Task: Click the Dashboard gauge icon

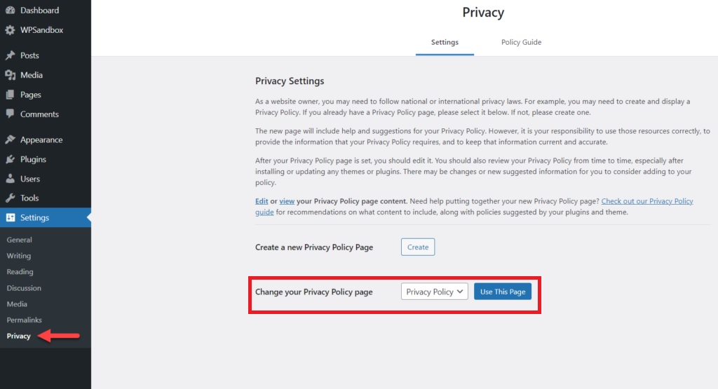Action: click(x=10, y=10)
